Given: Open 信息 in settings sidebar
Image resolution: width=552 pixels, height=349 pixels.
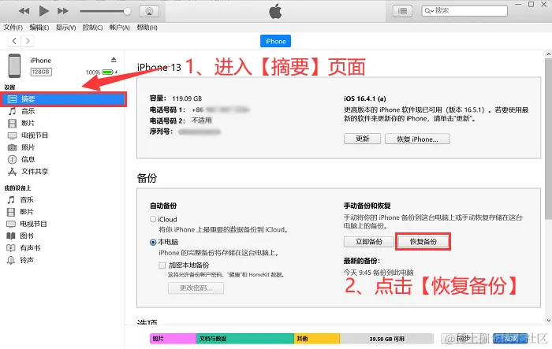Looking at the screenshot, I should click(x=28, y=159).
